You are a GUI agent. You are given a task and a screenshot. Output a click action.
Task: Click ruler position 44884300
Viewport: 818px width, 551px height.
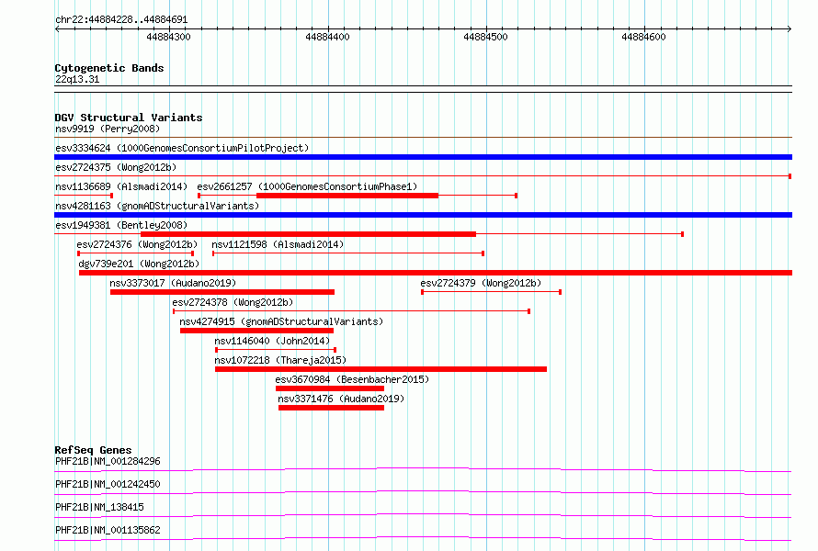(x=168, y=37)
